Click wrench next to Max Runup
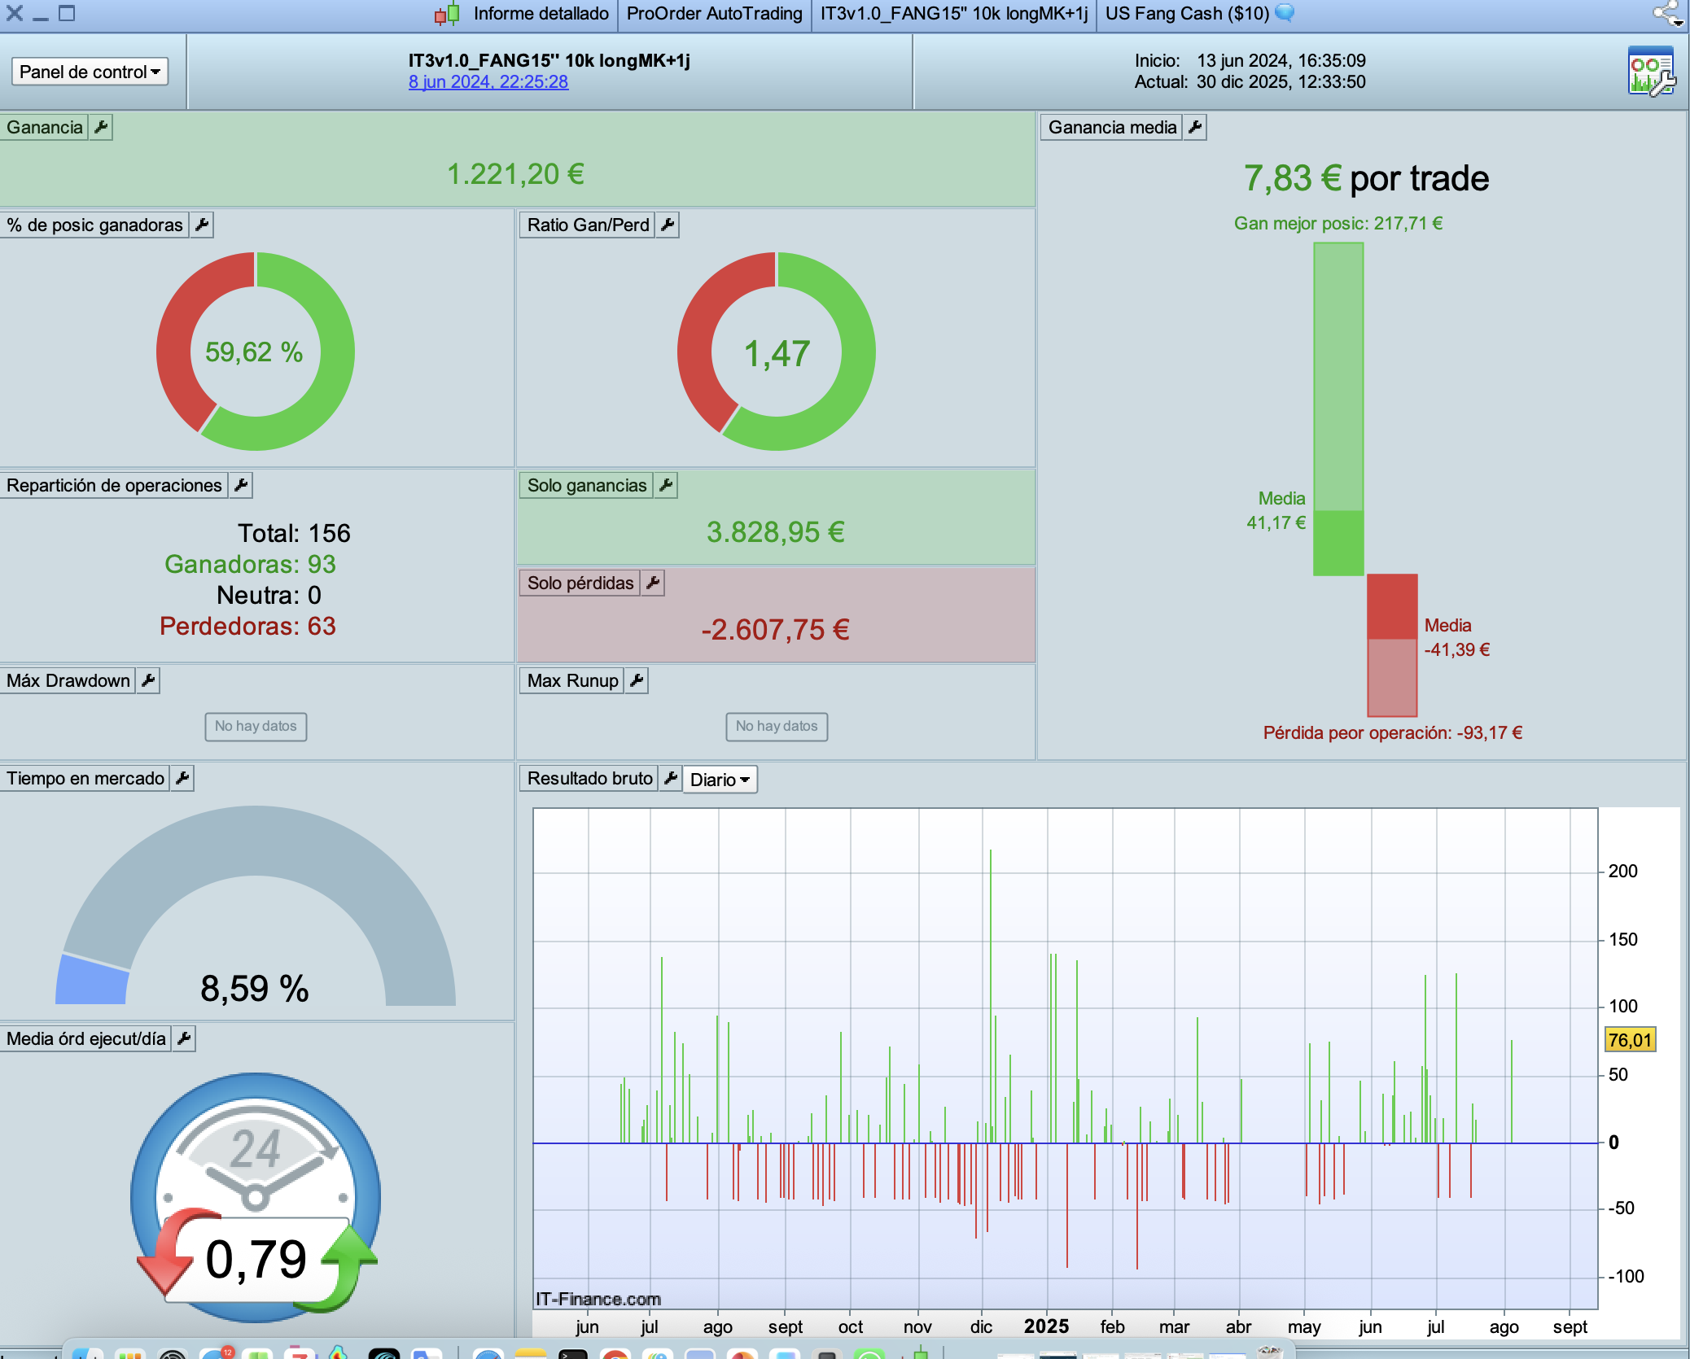 (x=637, y=680)
